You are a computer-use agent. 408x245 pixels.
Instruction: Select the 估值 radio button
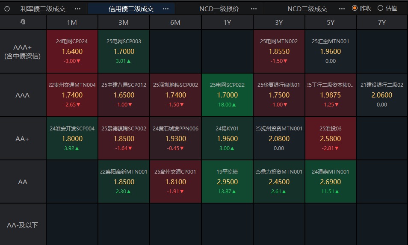point(380,8)
